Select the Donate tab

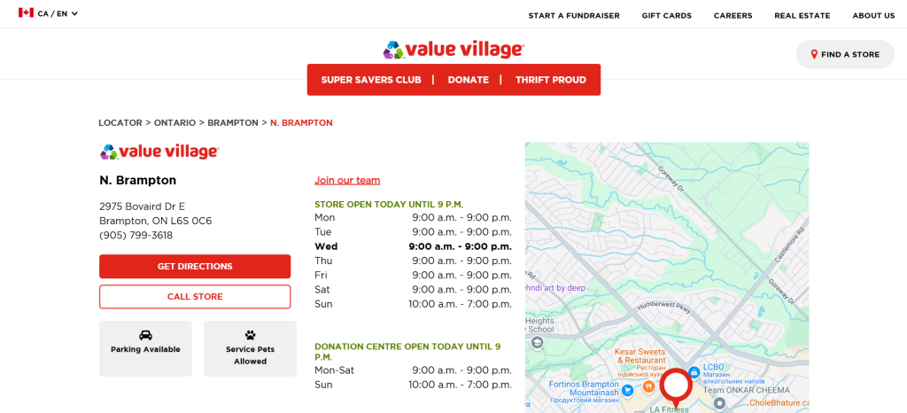click(468, 80)
